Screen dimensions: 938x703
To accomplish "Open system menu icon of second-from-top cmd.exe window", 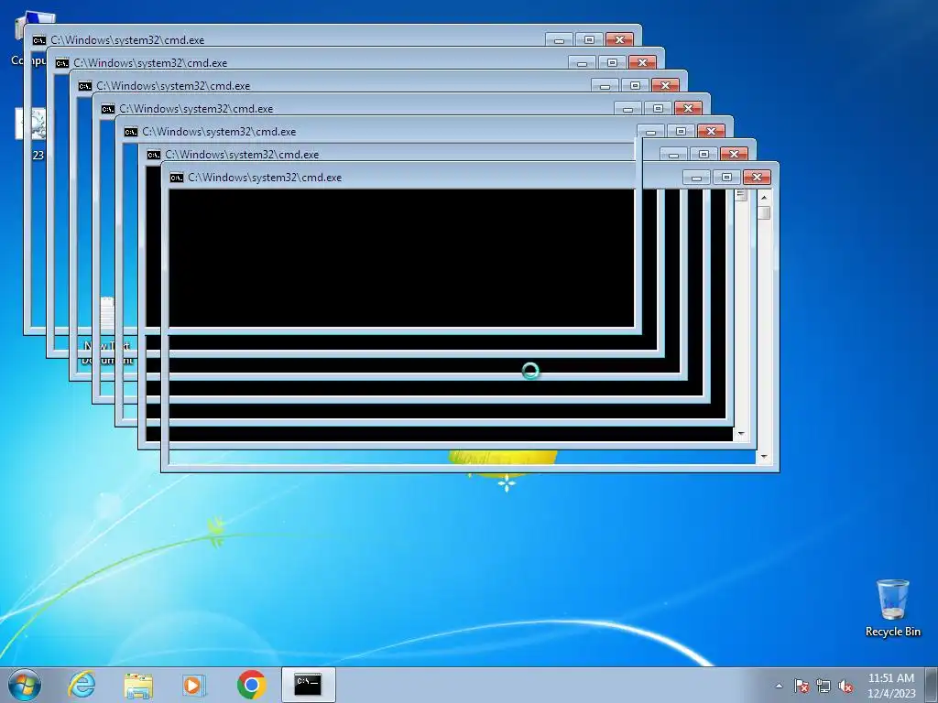I will click(61, 63).
